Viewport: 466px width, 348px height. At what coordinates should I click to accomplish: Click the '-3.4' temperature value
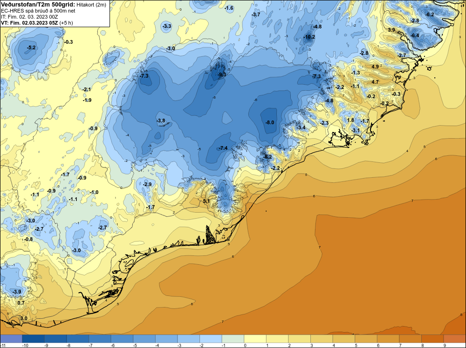click(x=301, y=127)
